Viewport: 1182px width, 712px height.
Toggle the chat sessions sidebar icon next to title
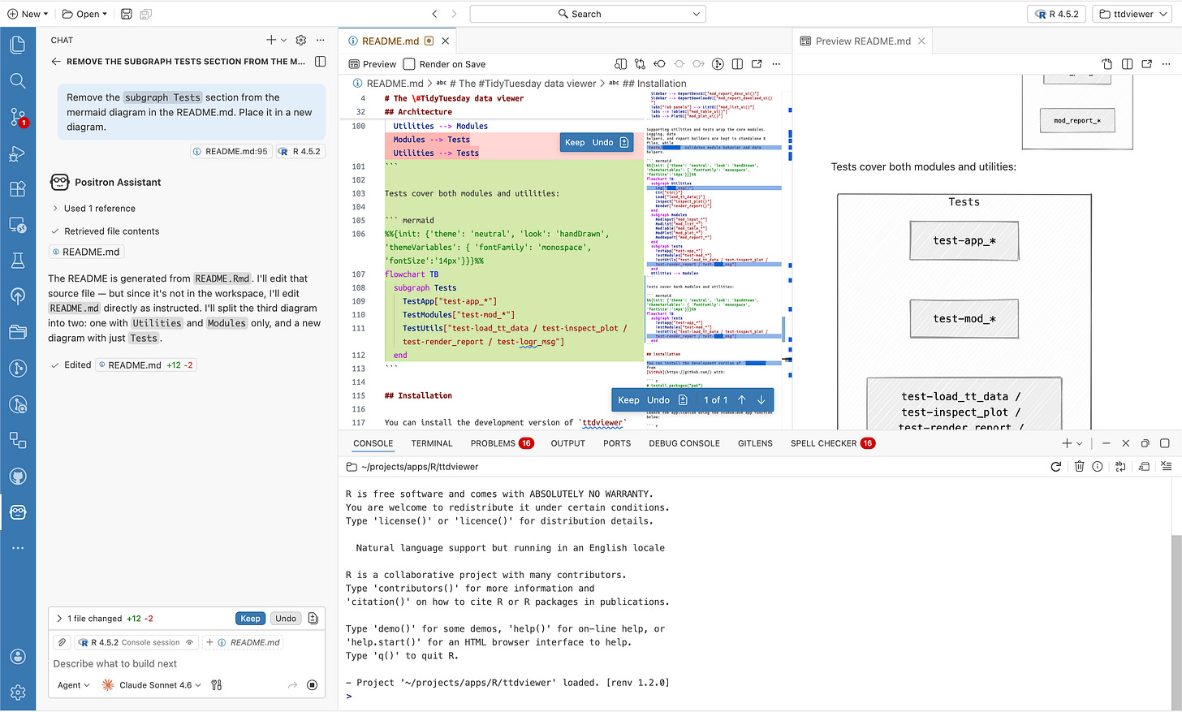click(321, 62)
